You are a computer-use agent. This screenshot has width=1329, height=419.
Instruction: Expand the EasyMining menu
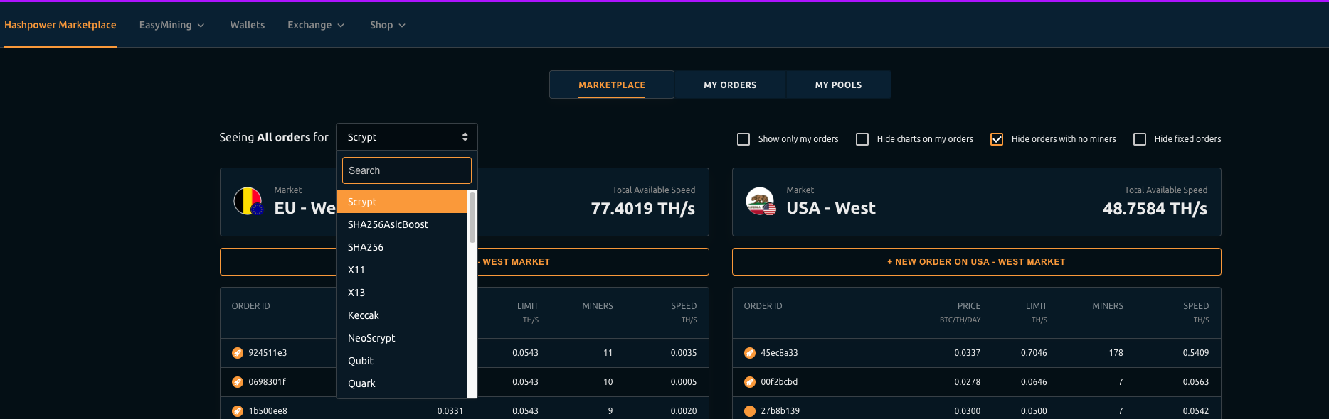tap(171, 25)
